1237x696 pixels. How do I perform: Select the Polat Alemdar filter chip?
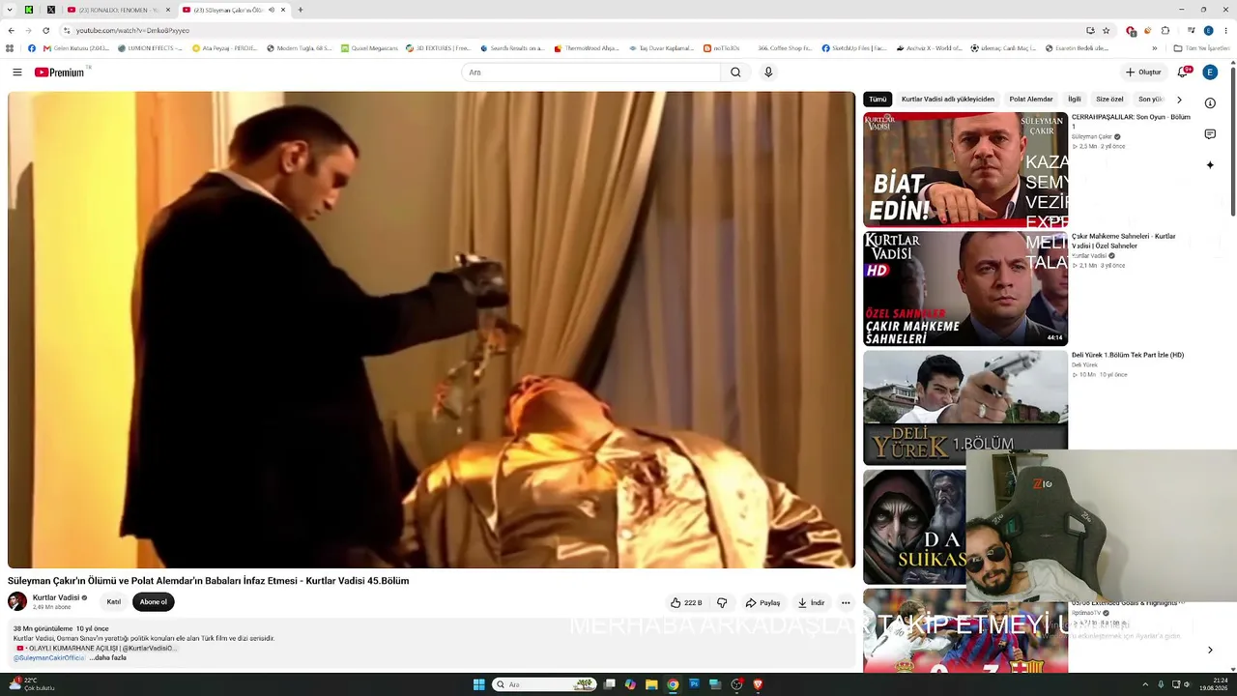(x=1031, y=100)
